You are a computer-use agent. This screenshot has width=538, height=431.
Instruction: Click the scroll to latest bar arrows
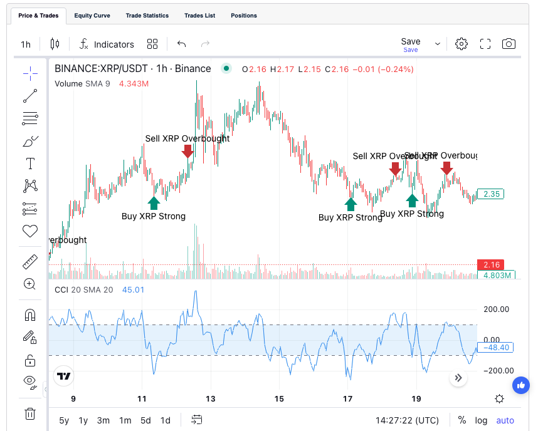tap(458, 378)
